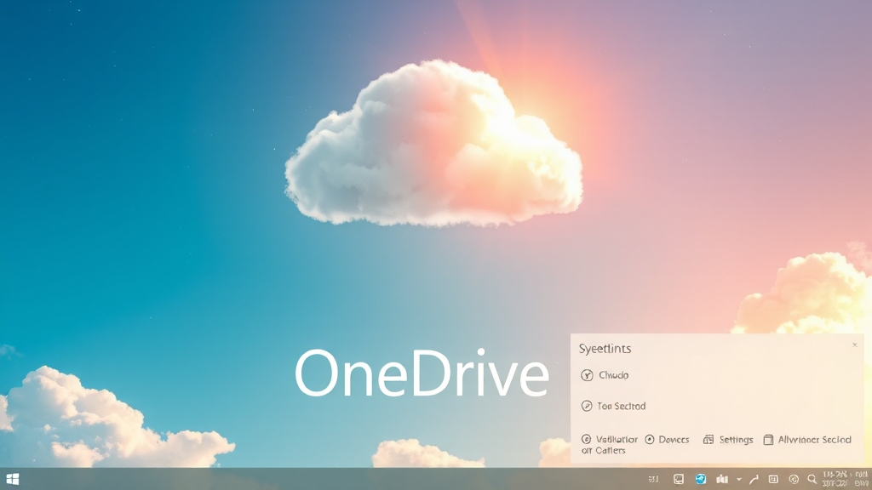This screenshot has height=490, width=872.
Task: Select the Ton Sectrod entry
Action: pyautogui.click(x=621, y=406)
